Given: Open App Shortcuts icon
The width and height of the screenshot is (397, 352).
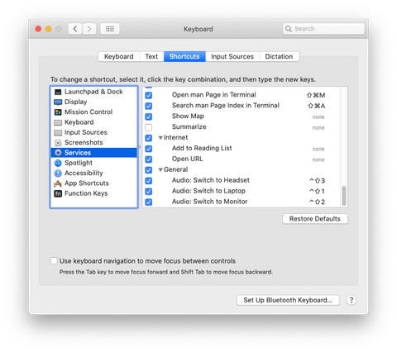Looking at the screenshot, I should (x=58, y=183).
